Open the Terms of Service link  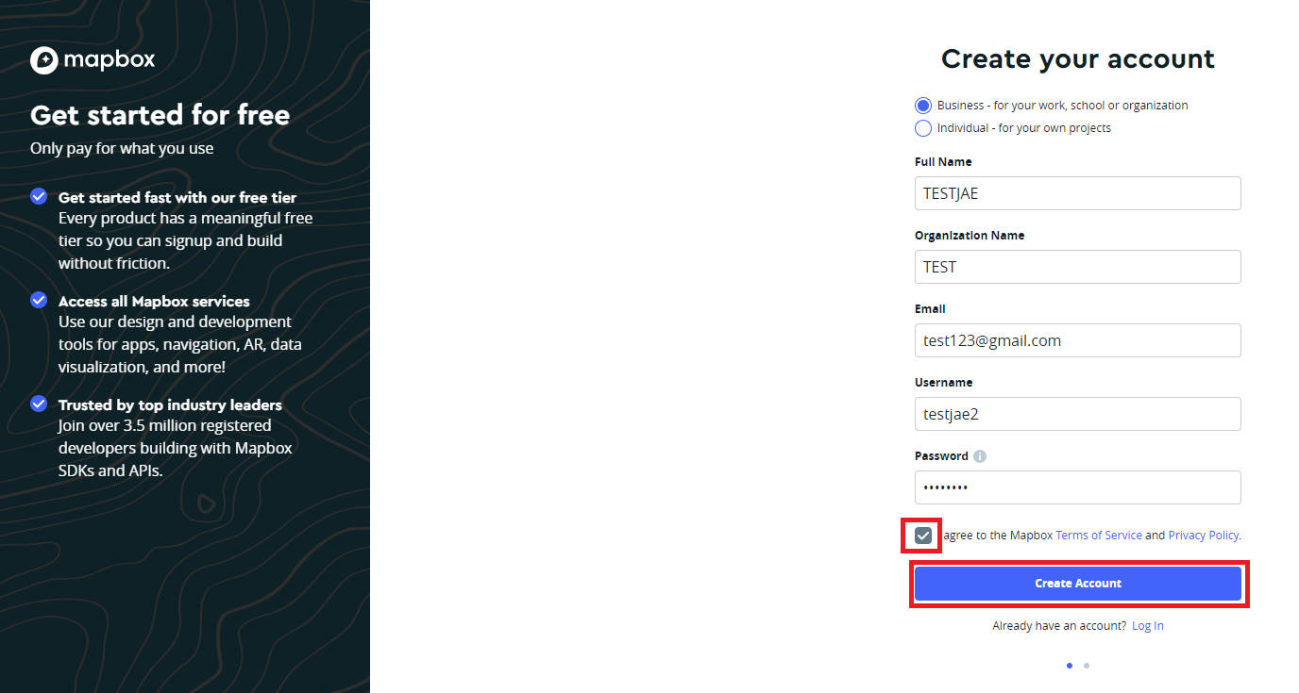(1099, 536)
